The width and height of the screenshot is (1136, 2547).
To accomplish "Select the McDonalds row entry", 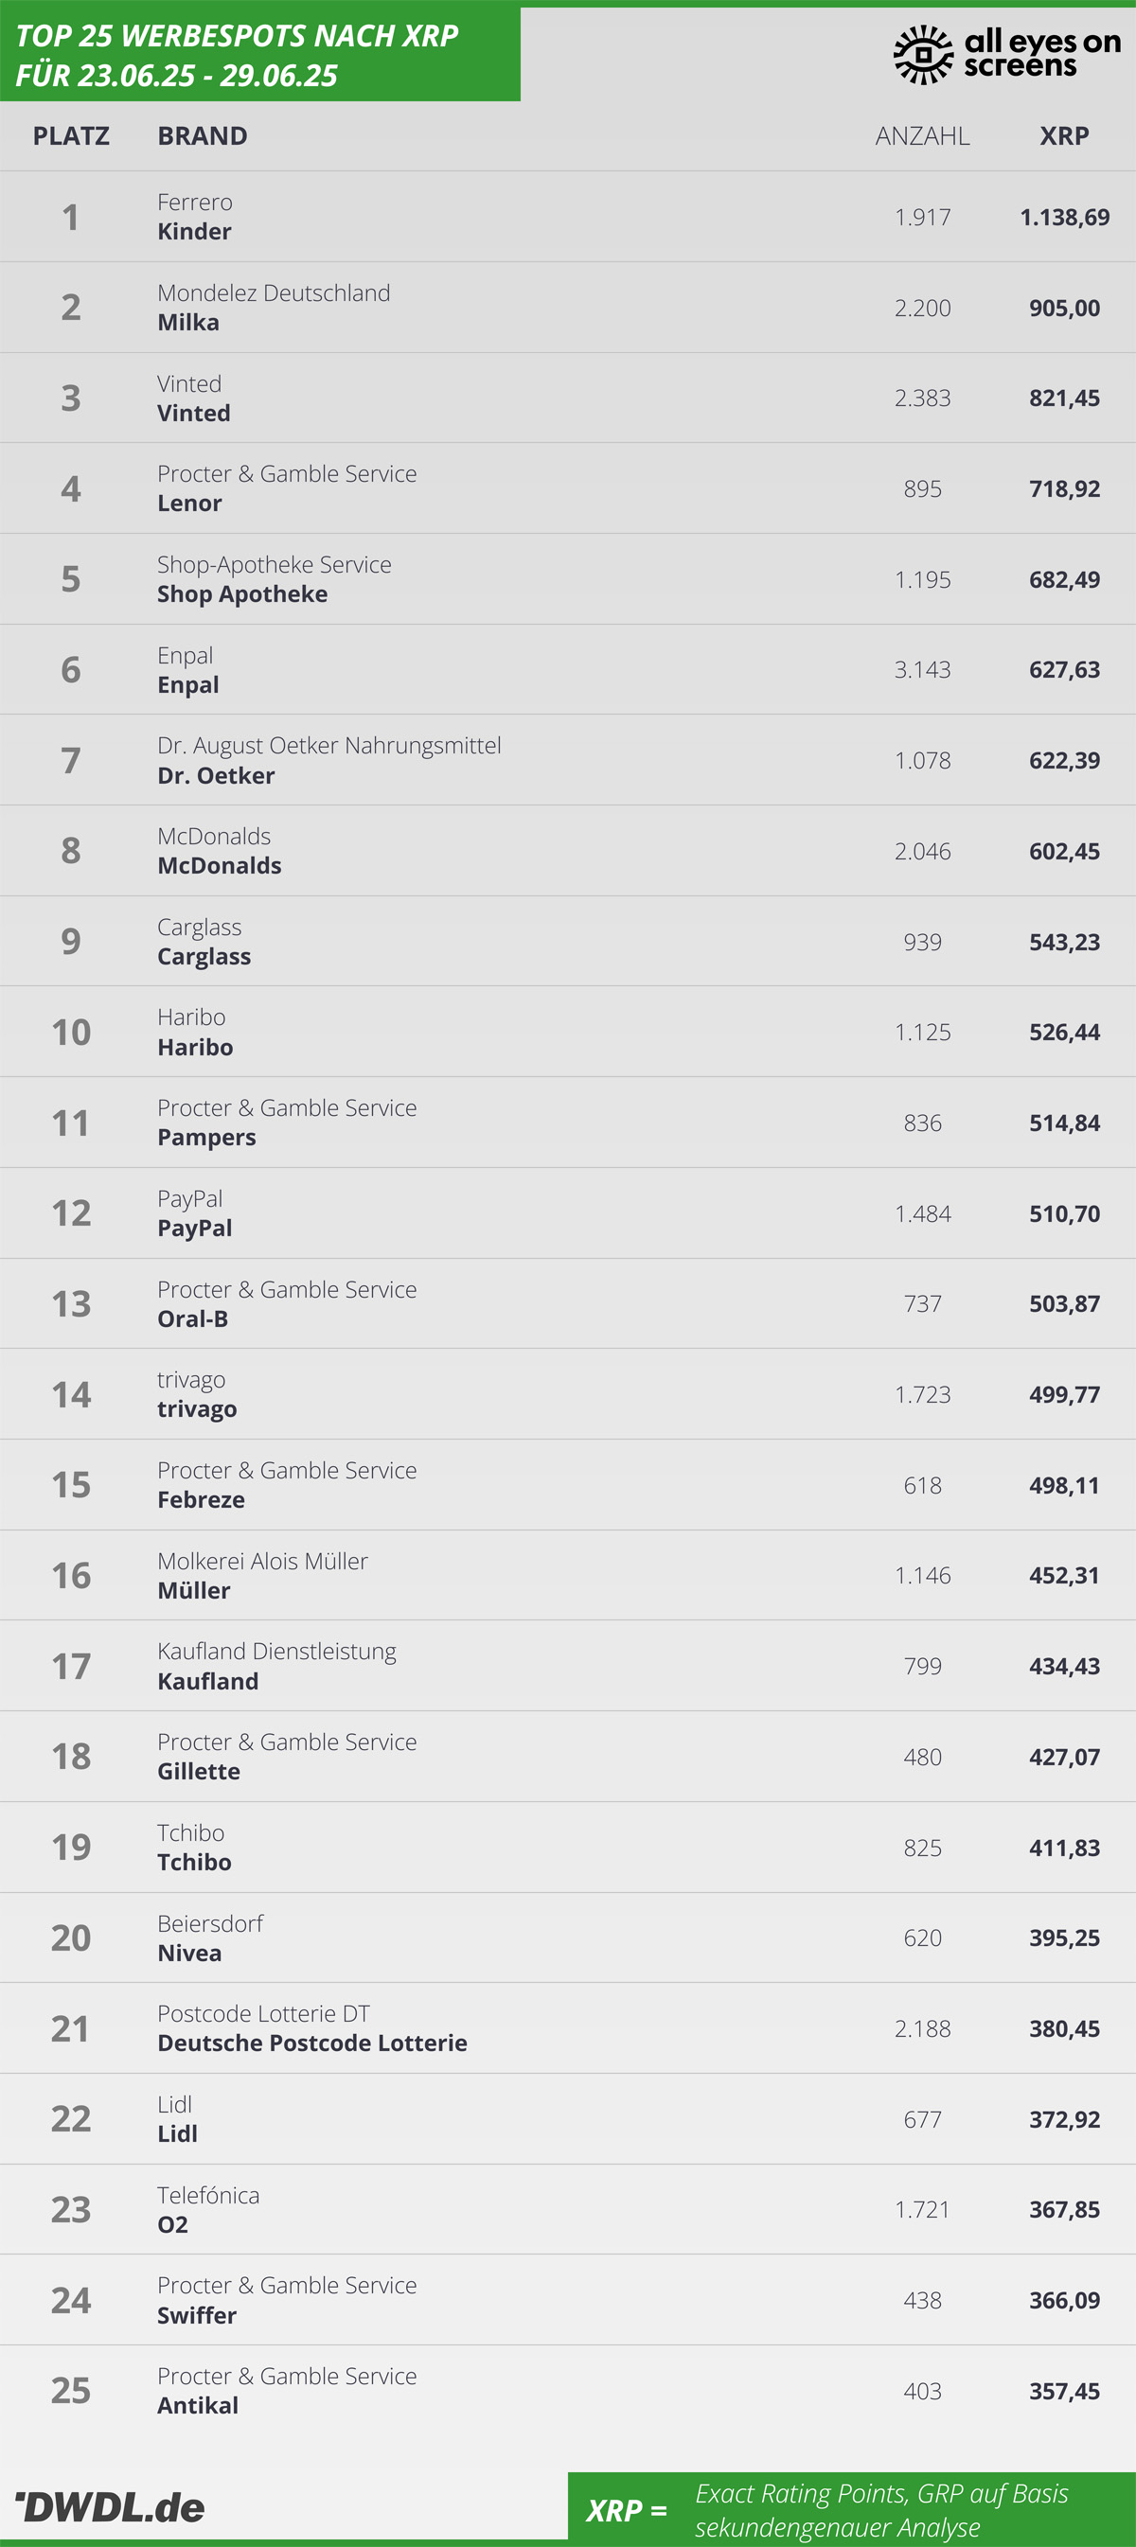I will pyautogui.click(x=567, y=850).
